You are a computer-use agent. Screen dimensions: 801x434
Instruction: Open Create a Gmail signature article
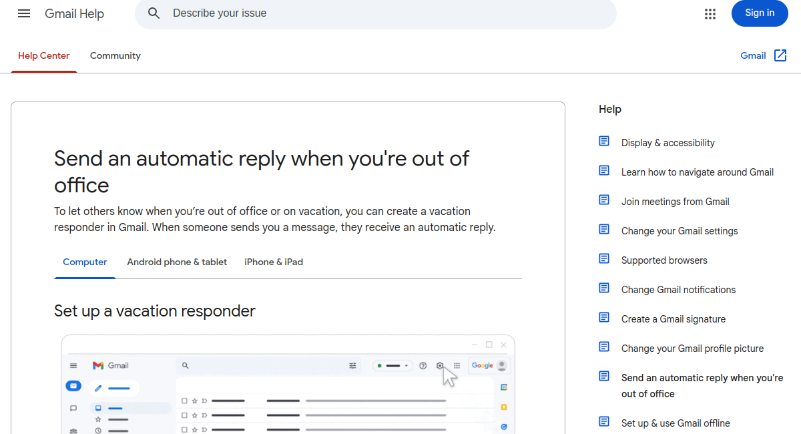point(674,319)
